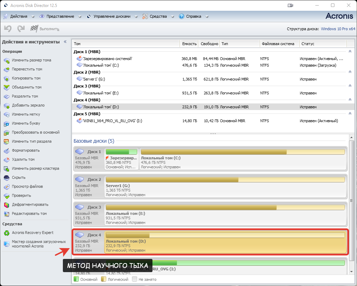Open the Управление дисками menu
The height and width of the screenshot is (286, 357).
pos(112,16)
